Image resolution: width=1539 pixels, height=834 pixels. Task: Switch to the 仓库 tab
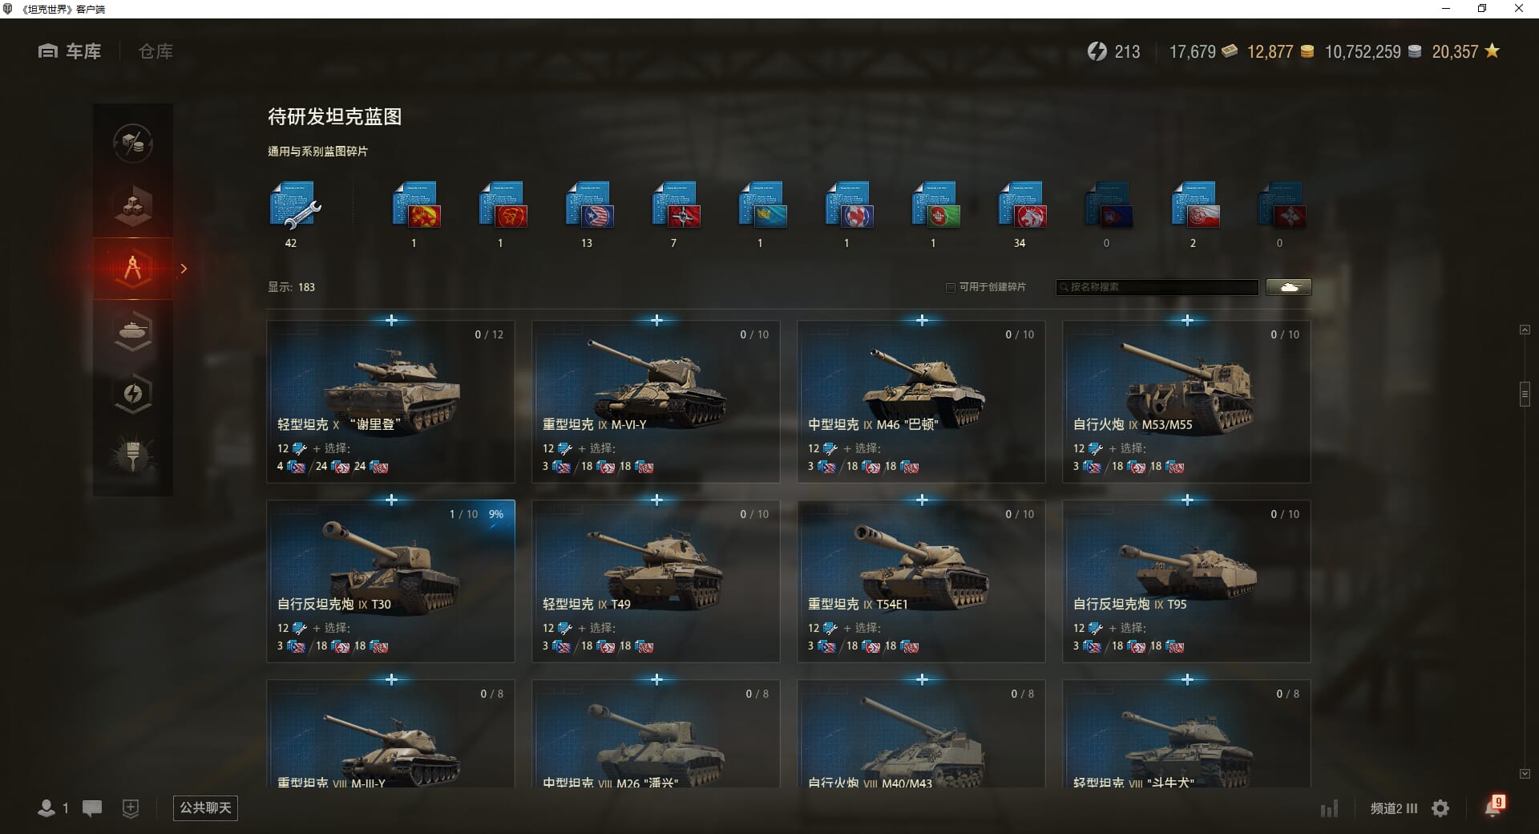(156, 51)
